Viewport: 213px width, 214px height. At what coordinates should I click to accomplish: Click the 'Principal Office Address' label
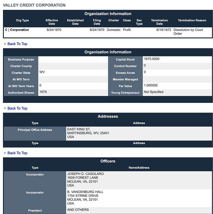(x=35, y=130)
